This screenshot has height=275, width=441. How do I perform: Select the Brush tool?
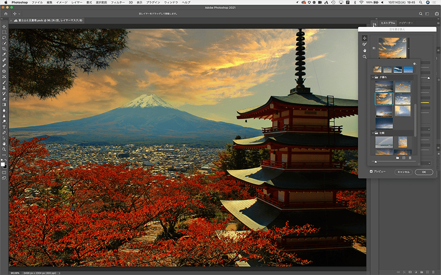pyautogui.click(x=4, y=82)
